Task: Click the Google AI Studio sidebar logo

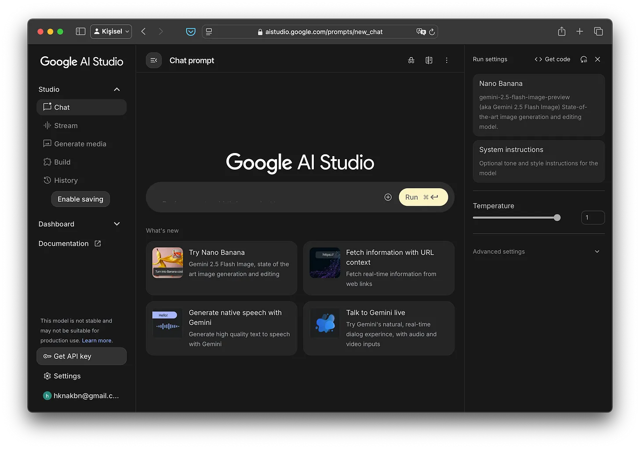Action: tap(82, 62)
